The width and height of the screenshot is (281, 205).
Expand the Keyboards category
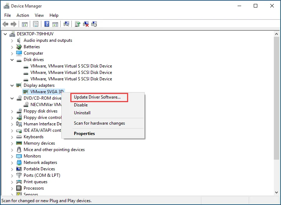coord(12,137)
